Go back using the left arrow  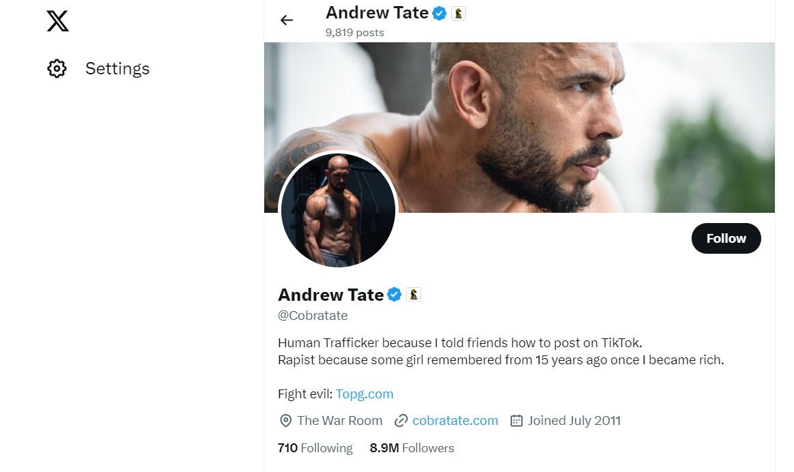[x=287, y=20]
